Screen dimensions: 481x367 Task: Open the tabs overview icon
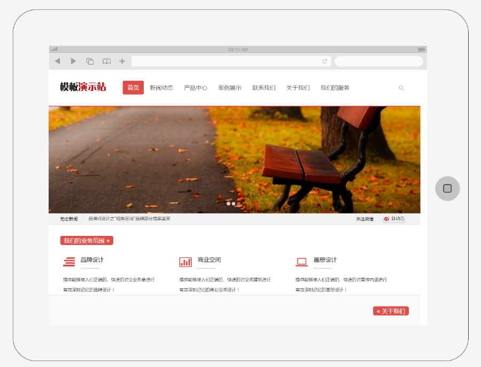(x=90, y=62)
